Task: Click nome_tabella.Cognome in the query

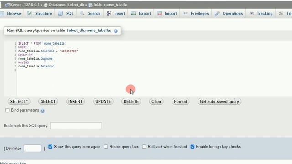Action: (36, 59)
